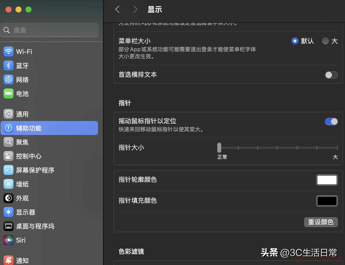
Task: Go back using the left chevron
Action: click(117, 9)
